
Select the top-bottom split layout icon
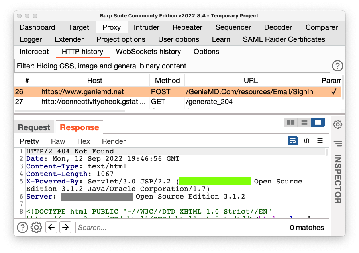coord(304,123)
